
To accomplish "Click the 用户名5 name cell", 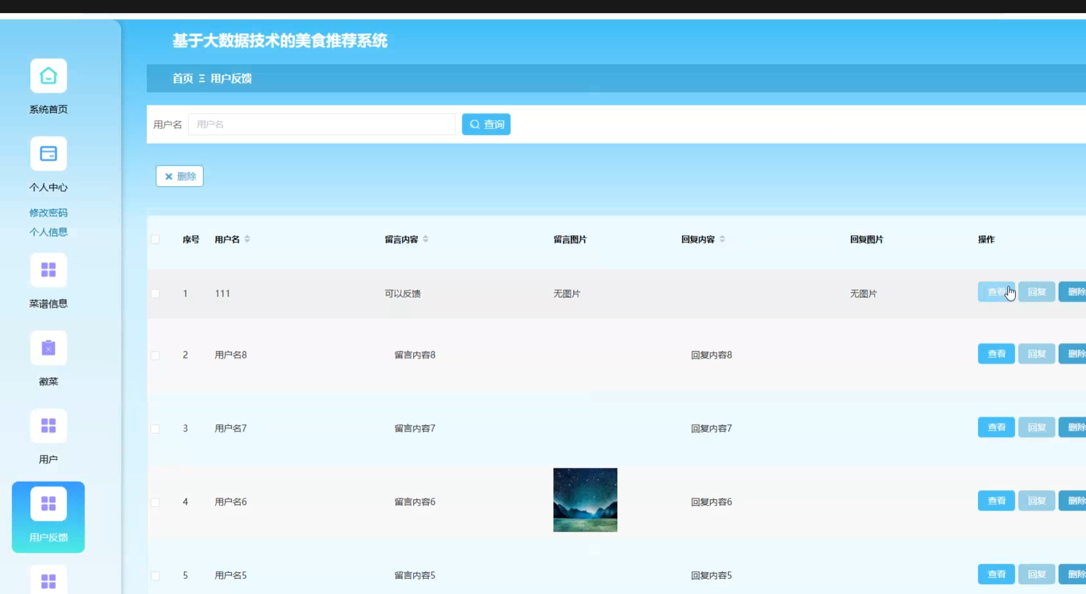I will (231, 576).
